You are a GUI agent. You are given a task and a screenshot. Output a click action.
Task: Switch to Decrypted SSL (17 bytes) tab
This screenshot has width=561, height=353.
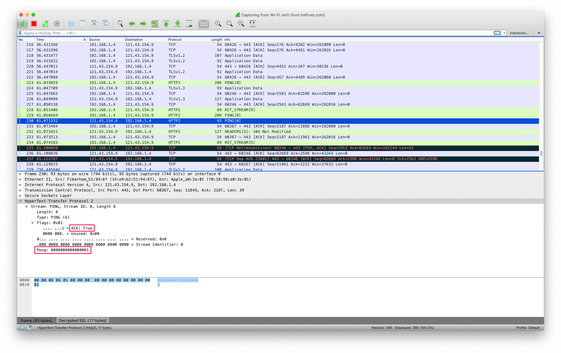click(82, 320)
